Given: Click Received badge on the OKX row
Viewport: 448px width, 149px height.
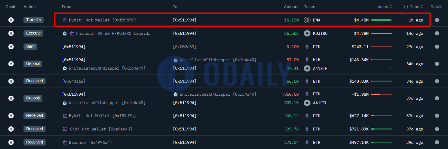Looking at the screenshot, I should (35, 129).
